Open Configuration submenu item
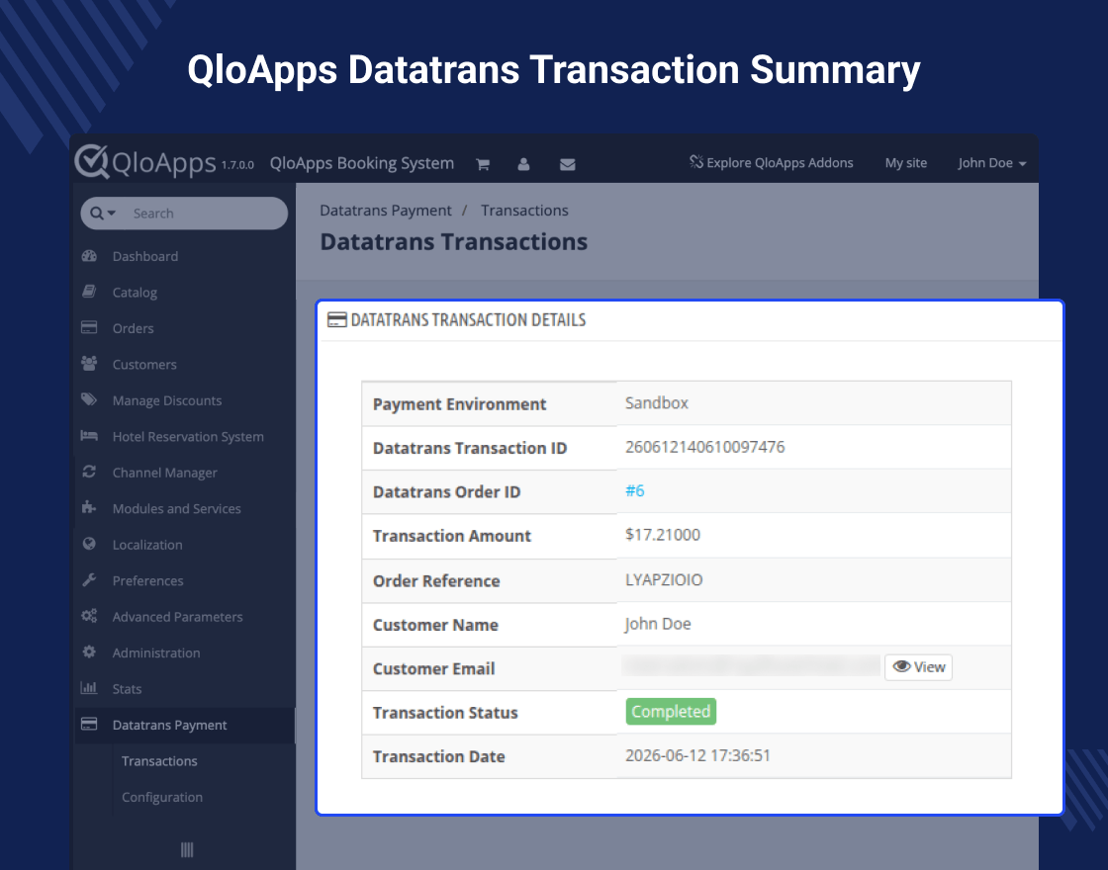The image size is (1108, 870). click(x=162, y=797)
